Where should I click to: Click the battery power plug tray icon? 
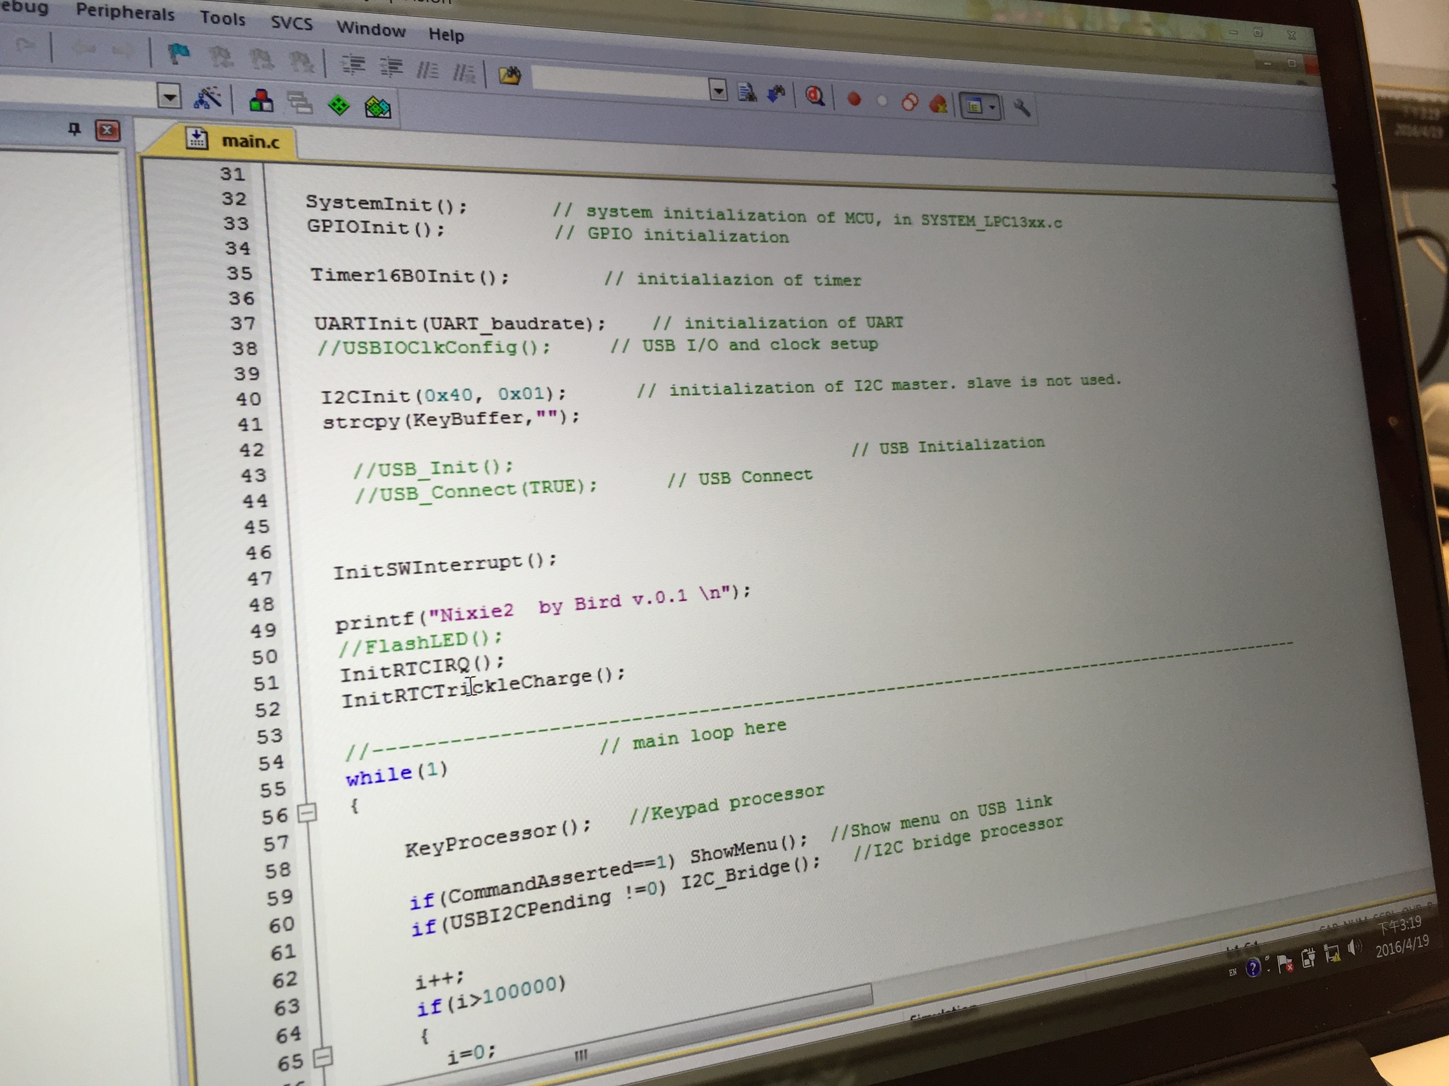tap(1307, 958)
